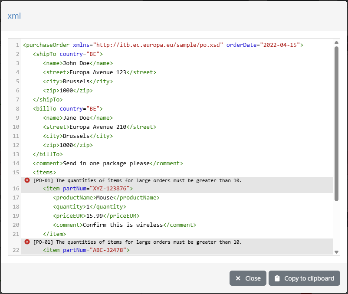The width and height of the screenshot is (348, 294).
Task: Click the items opening tag
Action: coord(44,172)
